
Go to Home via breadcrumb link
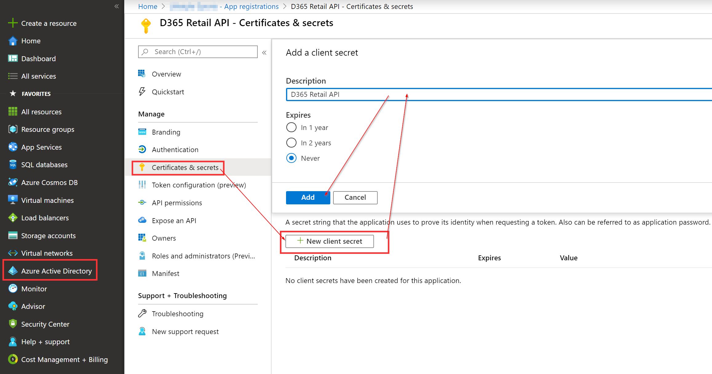point(148,6)
